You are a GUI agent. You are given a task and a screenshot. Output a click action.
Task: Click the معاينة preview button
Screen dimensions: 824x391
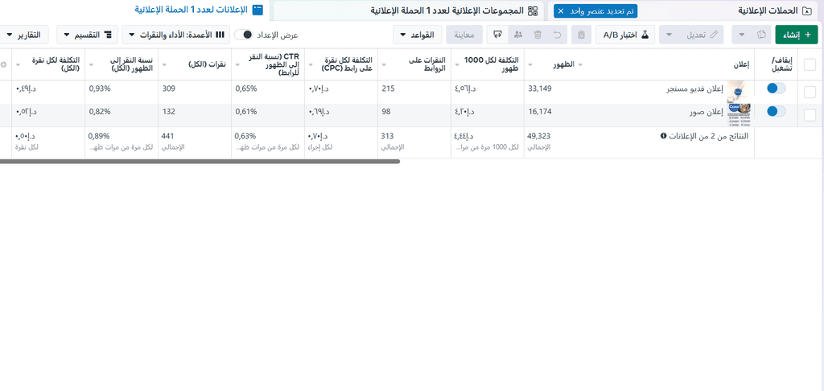point(464,35)
